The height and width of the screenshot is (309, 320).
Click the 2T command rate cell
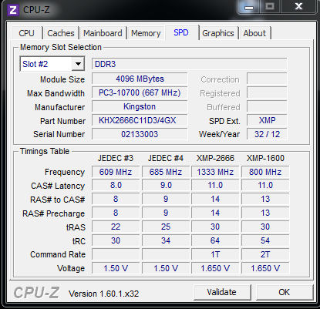pos(265,254)
